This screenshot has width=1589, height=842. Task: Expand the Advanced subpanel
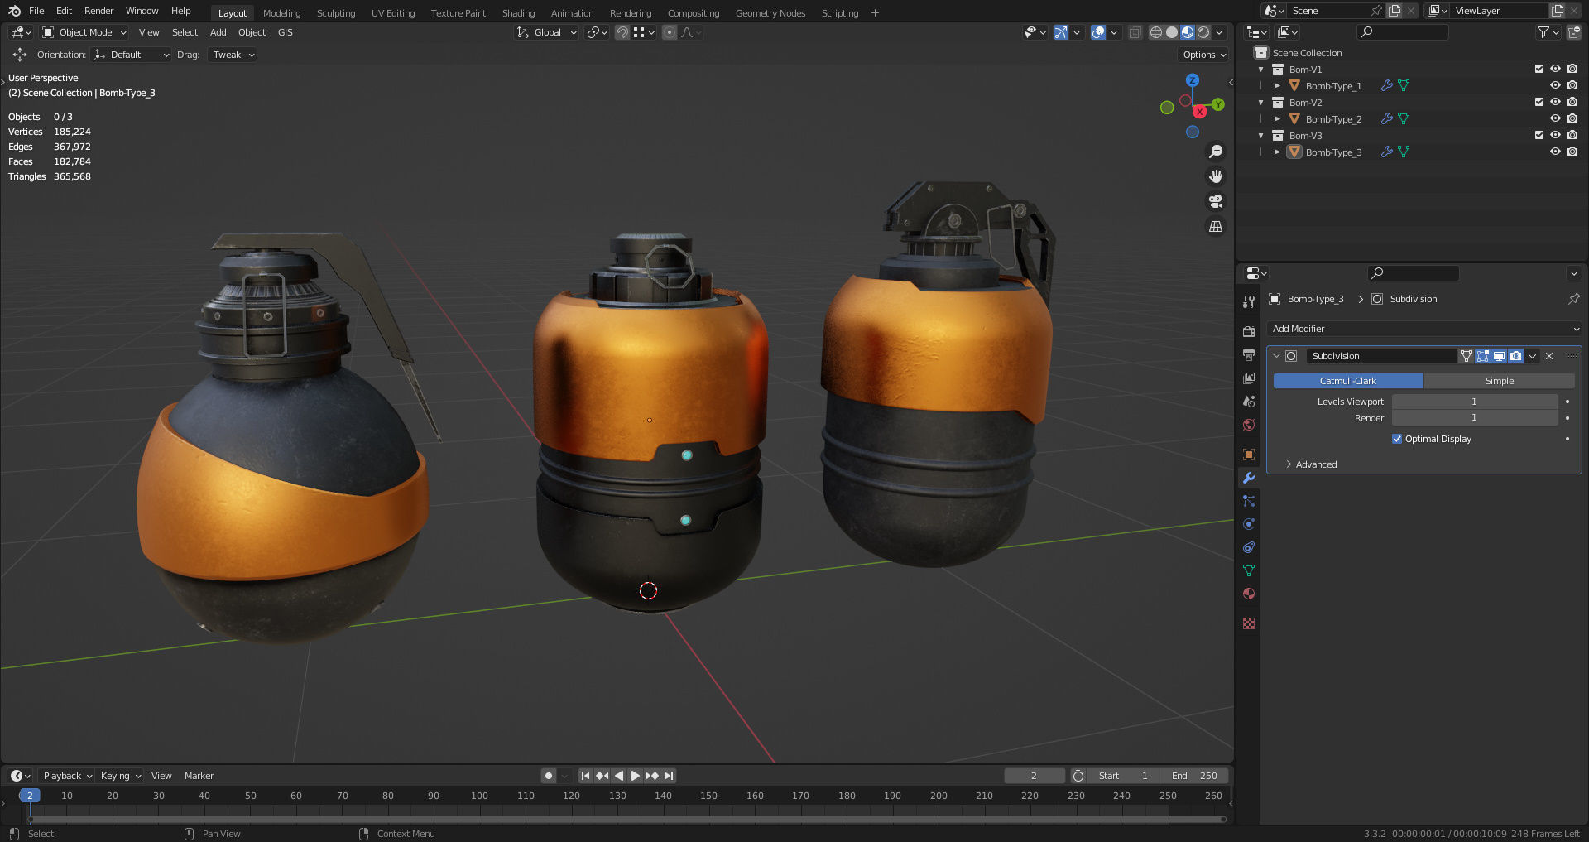coord(1289,464)
